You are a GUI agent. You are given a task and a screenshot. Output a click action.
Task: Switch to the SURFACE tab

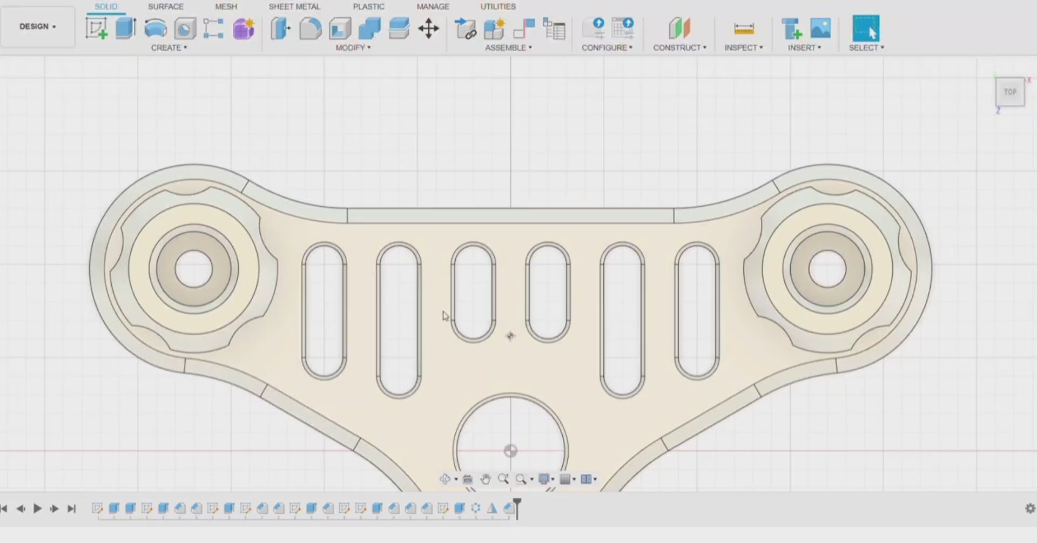coord(166,6)
